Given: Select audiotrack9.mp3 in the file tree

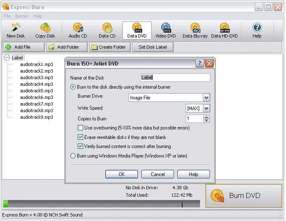Looking at the screenshot, I should point(36,117).
